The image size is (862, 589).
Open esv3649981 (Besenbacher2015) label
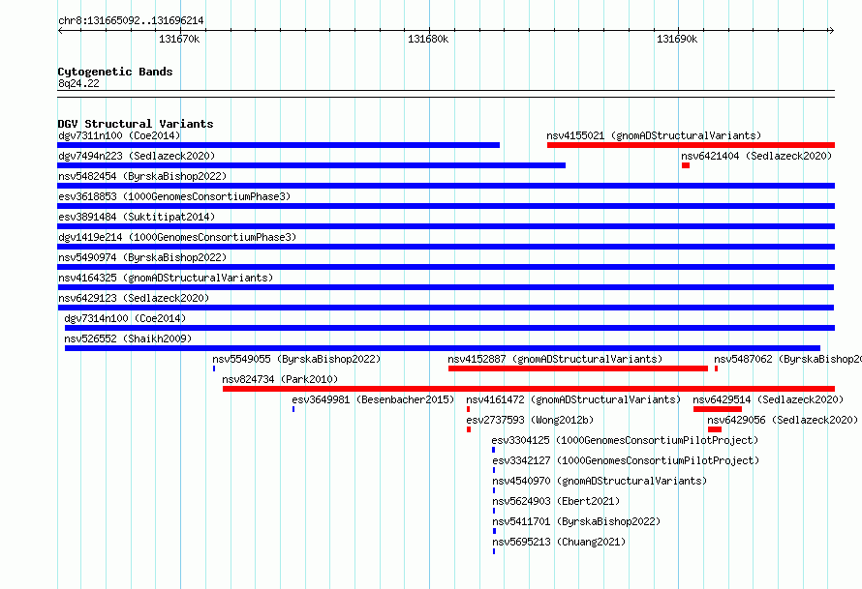[373, 399]
